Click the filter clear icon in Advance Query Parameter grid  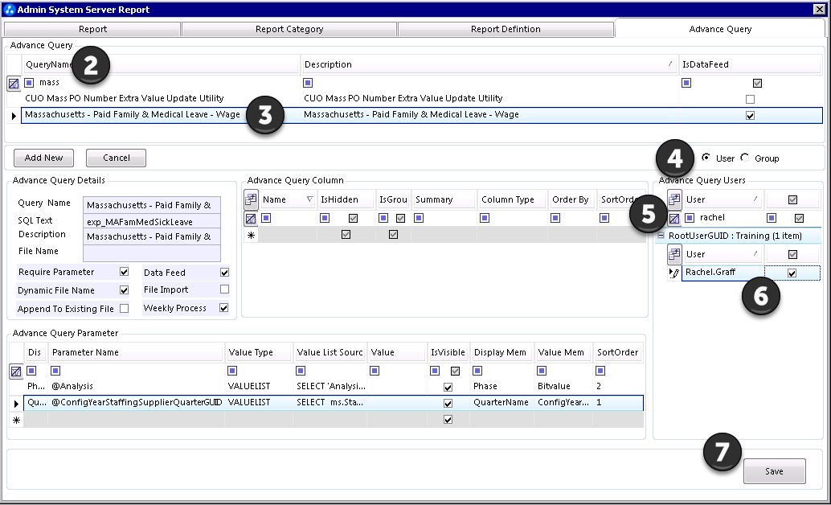click(16, 372)
